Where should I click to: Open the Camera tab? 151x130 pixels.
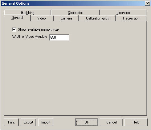pyautogui.click(x=66, y=18)
